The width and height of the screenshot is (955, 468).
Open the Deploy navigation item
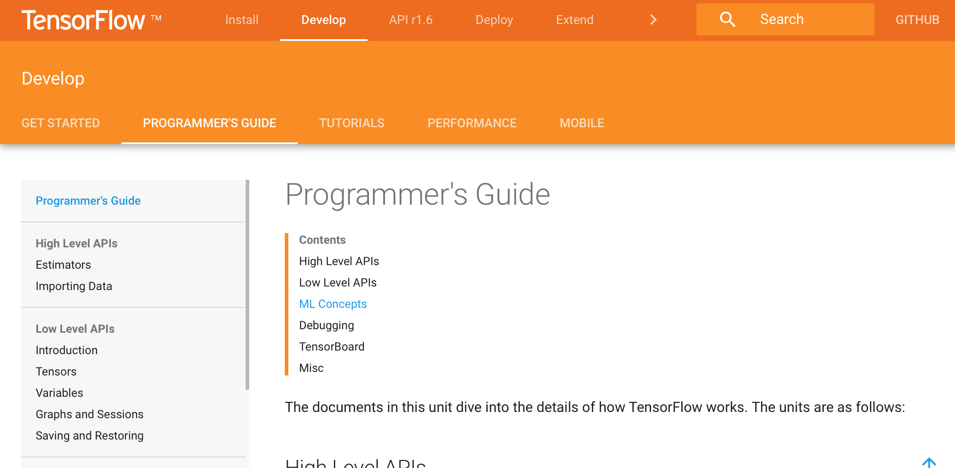[x=494, y=20]
